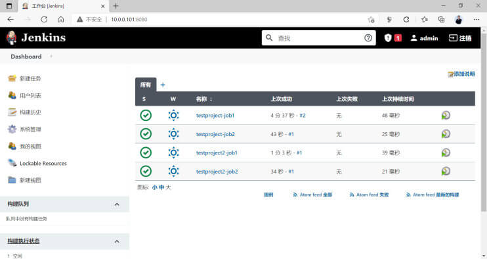Open the 构建执行状态 link
The width and height of the screenshot is (487, 259).
pos(24,241)
